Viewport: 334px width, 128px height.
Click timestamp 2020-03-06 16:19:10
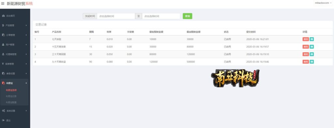(x=258, y=54)
